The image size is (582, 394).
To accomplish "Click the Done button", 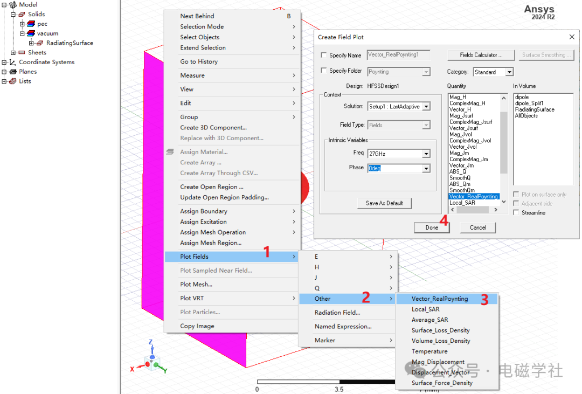I will point(432,227).
